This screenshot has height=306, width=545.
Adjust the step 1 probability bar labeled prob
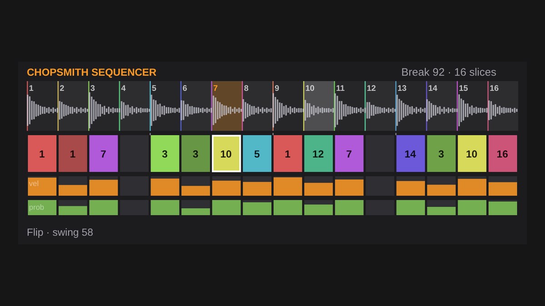tap(42, 208)
